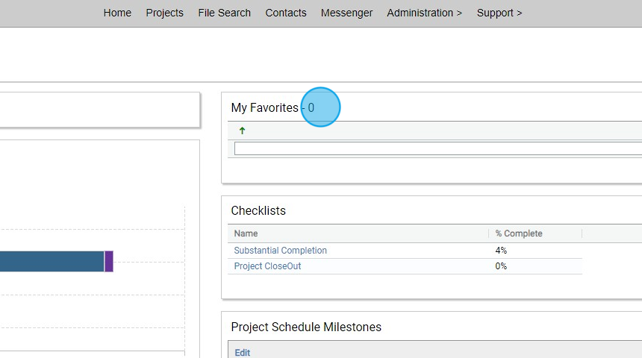642x358 pixels.
Task: Open the Home menu item
Action: point(117,13)
